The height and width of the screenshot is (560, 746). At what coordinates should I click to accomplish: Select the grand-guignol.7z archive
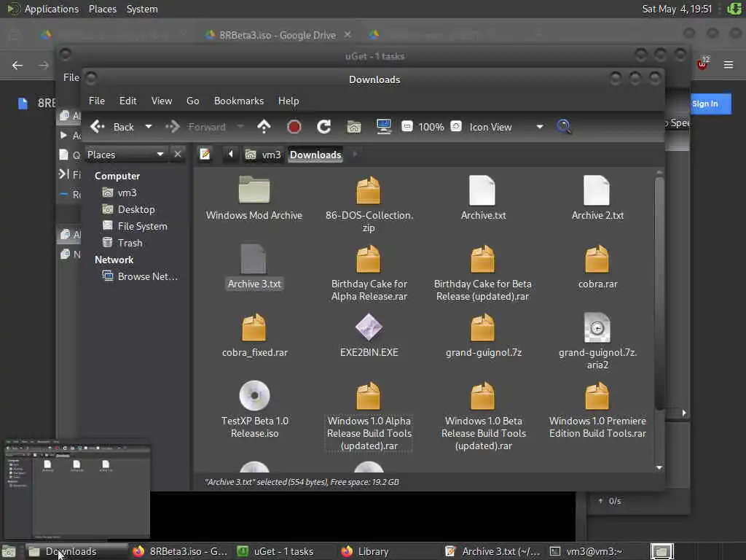click(483, 335)
